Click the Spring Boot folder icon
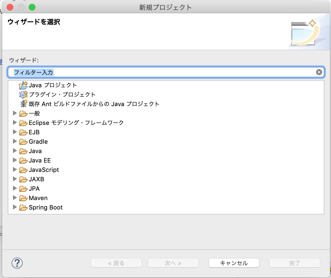 23,208
